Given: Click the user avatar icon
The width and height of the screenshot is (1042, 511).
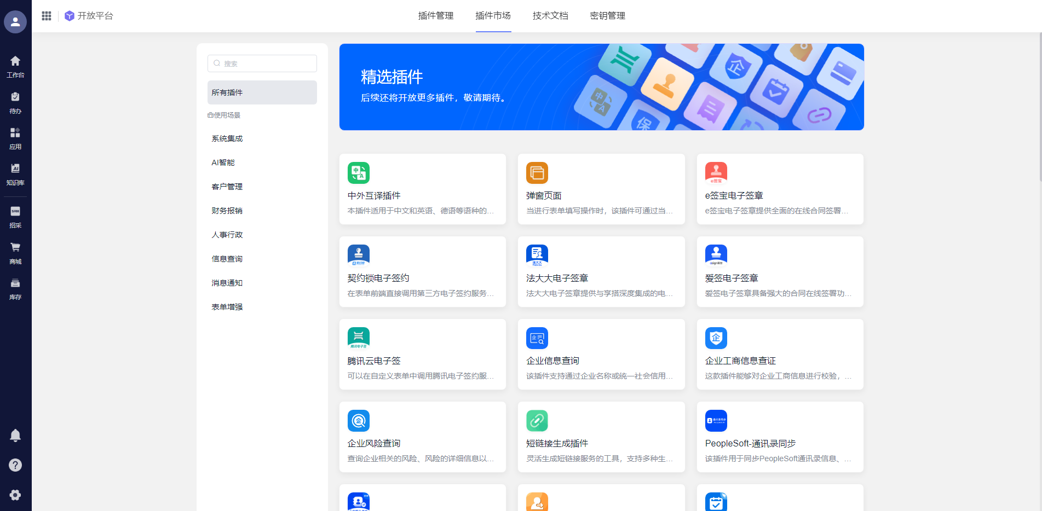Looking at the screenshot, I should pos(15,22).
